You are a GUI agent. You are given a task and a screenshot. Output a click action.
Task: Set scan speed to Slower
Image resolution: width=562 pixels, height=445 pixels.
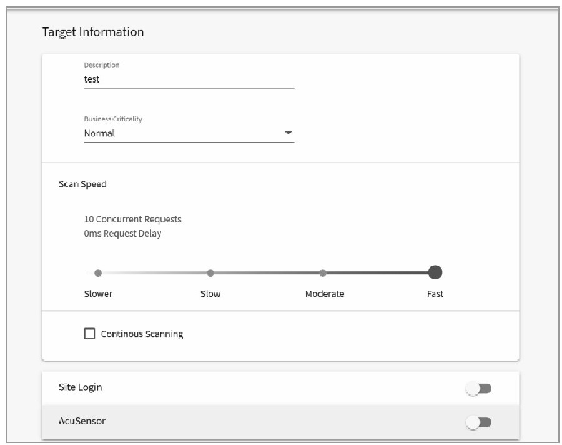98,273
